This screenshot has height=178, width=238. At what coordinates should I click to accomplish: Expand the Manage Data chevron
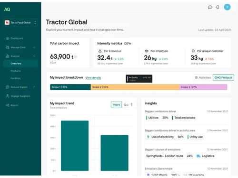(x=34, y=47)
